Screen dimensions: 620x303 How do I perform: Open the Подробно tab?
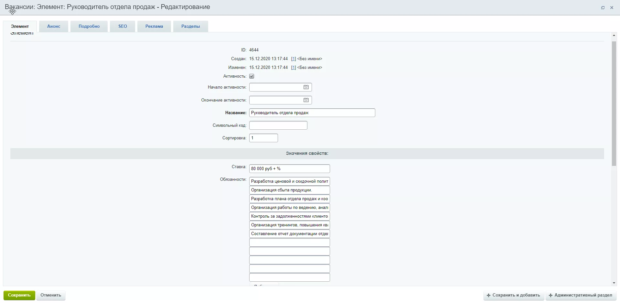point(89,27)
